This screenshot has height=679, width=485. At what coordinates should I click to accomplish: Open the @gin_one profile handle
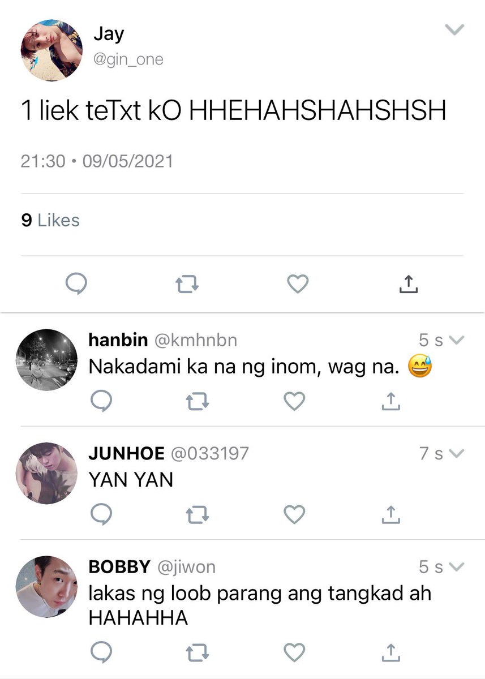point(128,59)
